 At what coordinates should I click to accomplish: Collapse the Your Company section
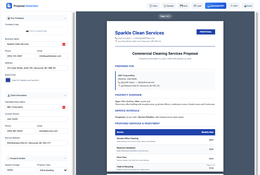65,18
